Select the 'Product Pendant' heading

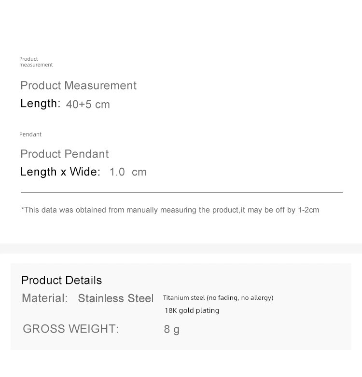tap(65, 154)
